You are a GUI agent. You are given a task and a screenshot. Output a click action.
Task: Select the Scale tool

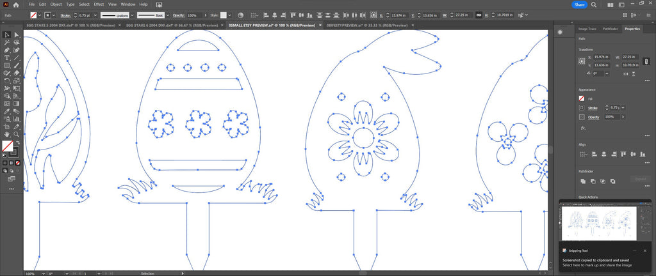tap(17, 80)
